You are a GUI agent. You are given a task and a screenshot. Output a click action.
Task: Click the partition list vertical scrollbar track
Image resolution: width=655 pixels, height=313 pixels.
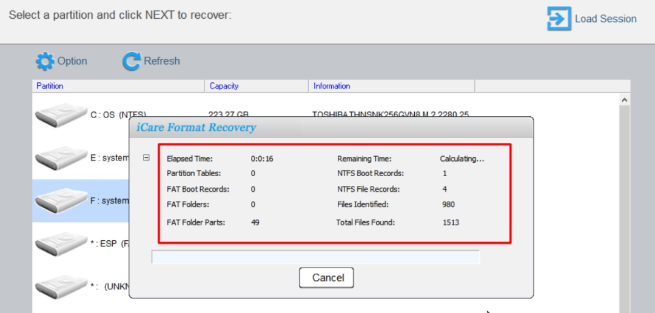[625, 208]
